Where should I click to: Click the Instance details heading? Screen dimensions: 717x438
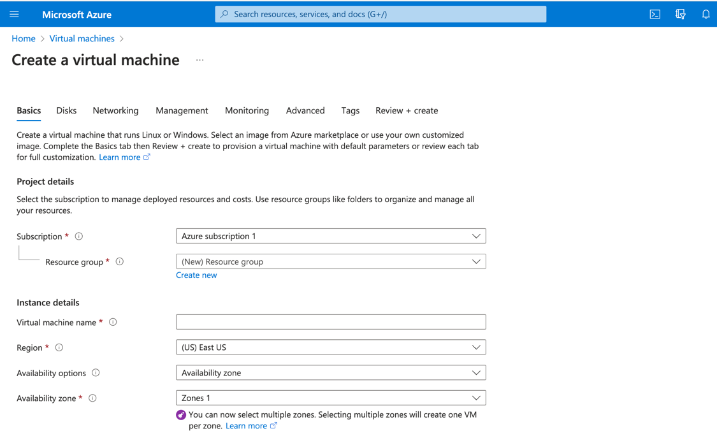(48, 303)
